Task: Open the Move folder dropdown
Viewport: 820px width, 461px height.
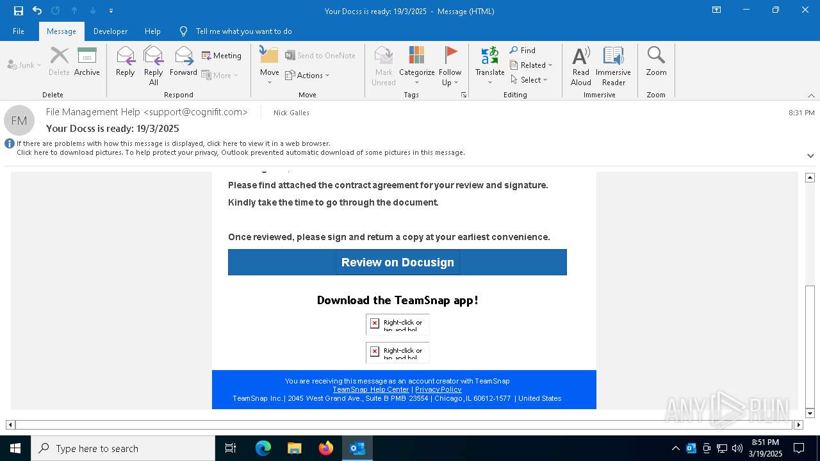Action: 270,66
